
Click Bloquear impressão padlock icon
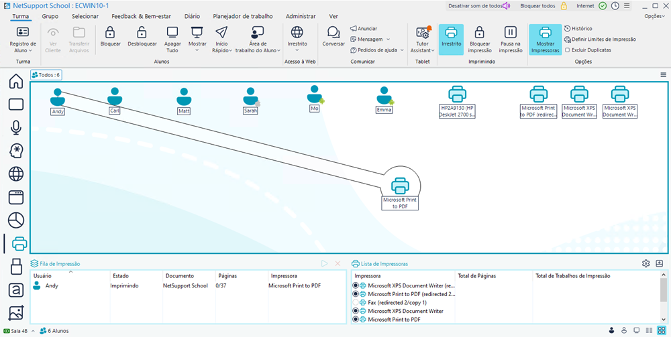pos(480,32)
